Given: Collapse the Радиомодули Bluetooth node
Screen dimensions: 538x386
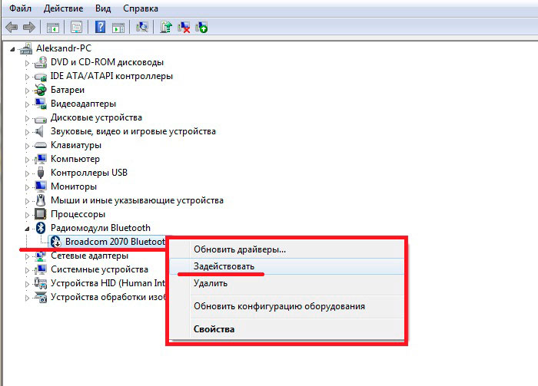Looking at the screenshot, I should click(27, 229).
